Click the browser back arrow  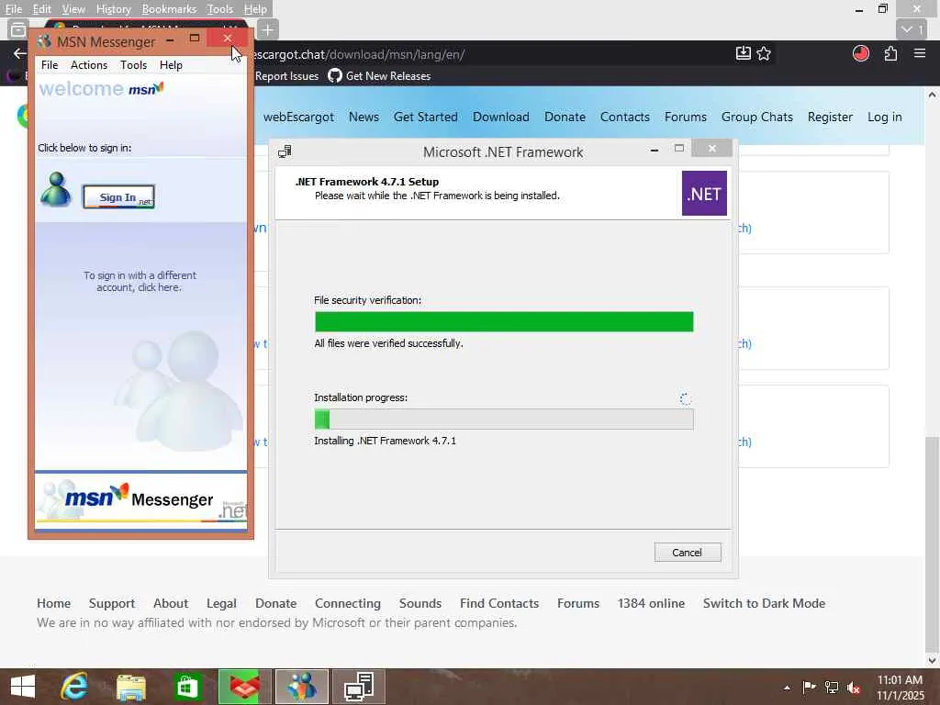click(20, 54)
